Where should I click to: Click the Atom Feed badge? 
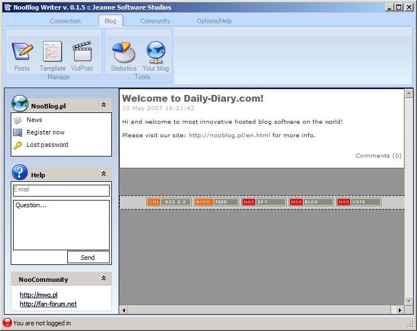[x=216, y=202]
